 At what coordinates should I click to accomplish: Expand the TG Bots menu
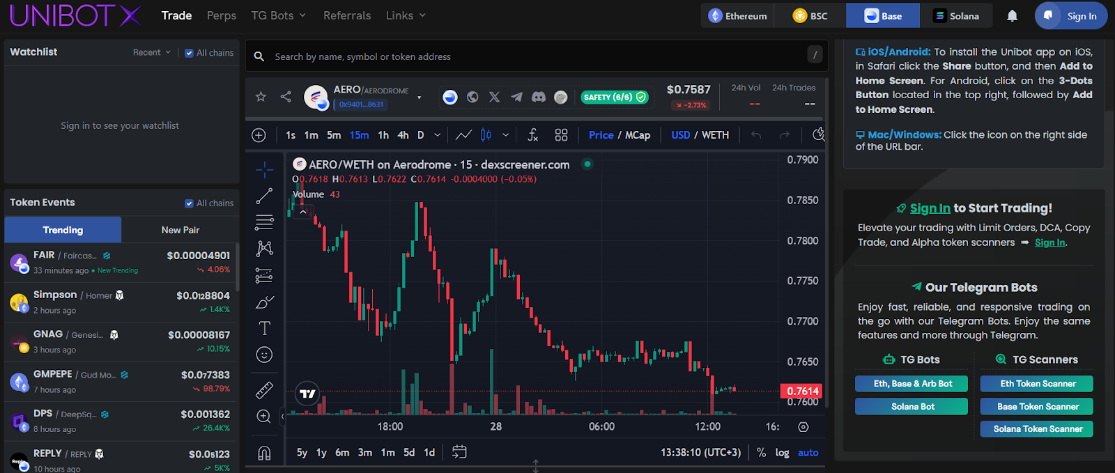[279, 15]
